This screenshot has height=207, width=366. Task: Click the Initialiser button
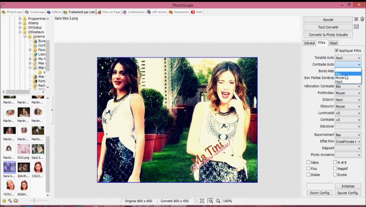pyautogui.click(x=348, y=186)
